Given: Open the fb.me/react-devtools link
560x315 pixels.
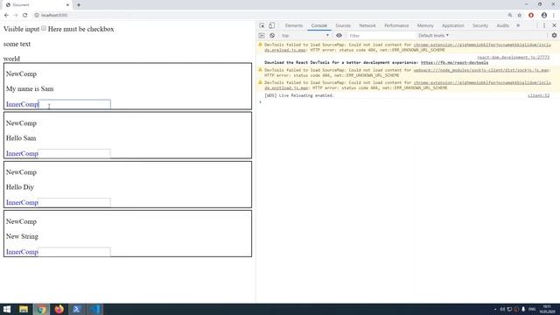Looking at the screenshot, I should 454,62.
